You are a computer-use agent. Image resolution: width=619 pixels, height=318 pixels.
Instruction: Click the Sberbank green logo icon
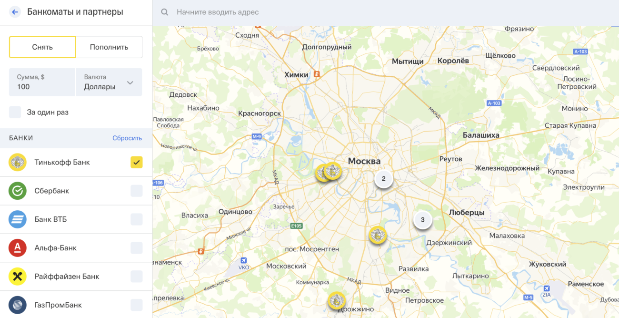[18, 191]
